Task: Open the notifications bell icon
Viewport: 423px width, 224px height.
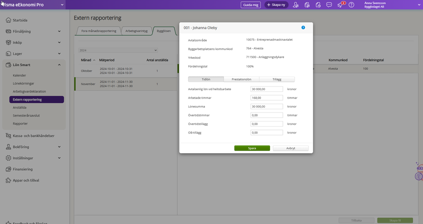Action: 340,5
